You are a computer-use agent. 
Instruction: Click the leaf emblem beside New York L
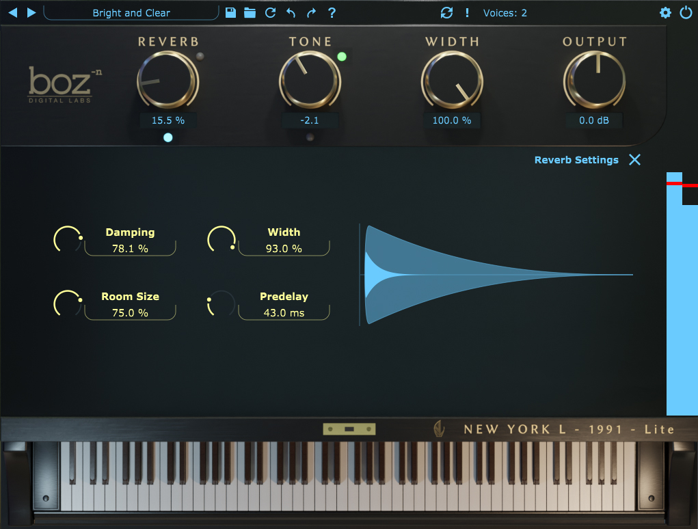[x=439, y=429]
